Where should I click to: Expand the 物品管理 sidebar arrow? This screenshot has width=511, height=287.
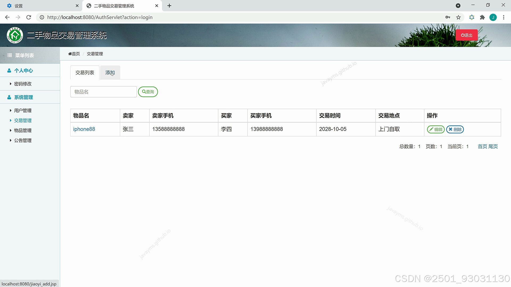pos(11,130)
